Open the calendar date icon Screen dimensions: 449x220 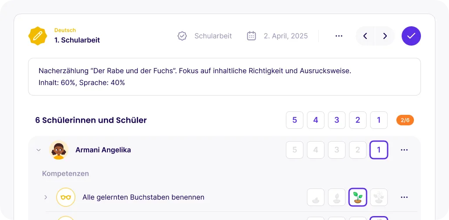click(251, 36)
